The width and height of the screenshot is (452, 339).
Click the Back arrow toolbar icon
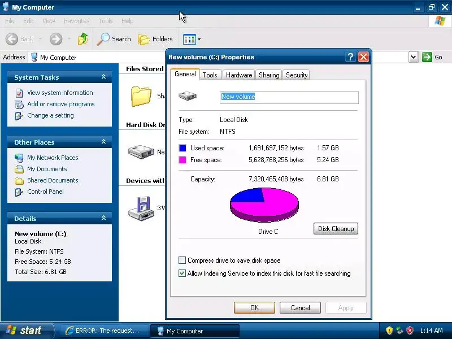12,39
